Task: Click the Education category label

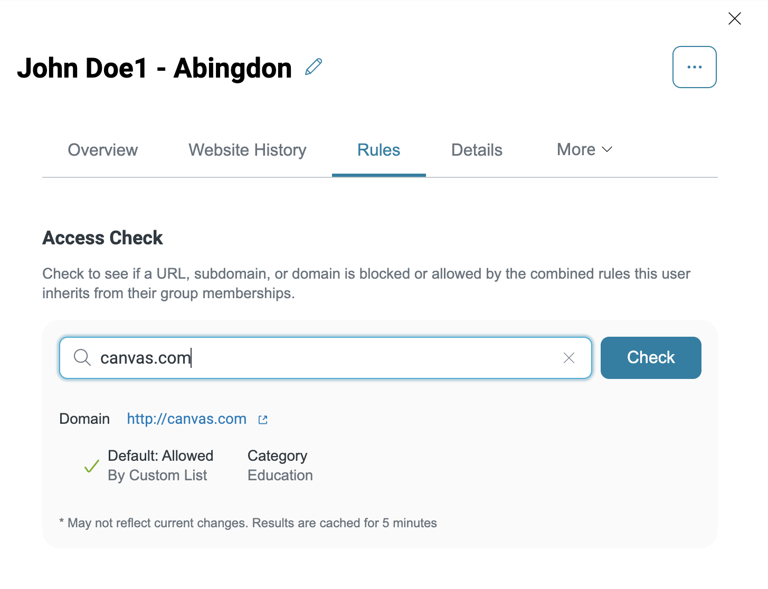Action: click(x=280, y=475)
